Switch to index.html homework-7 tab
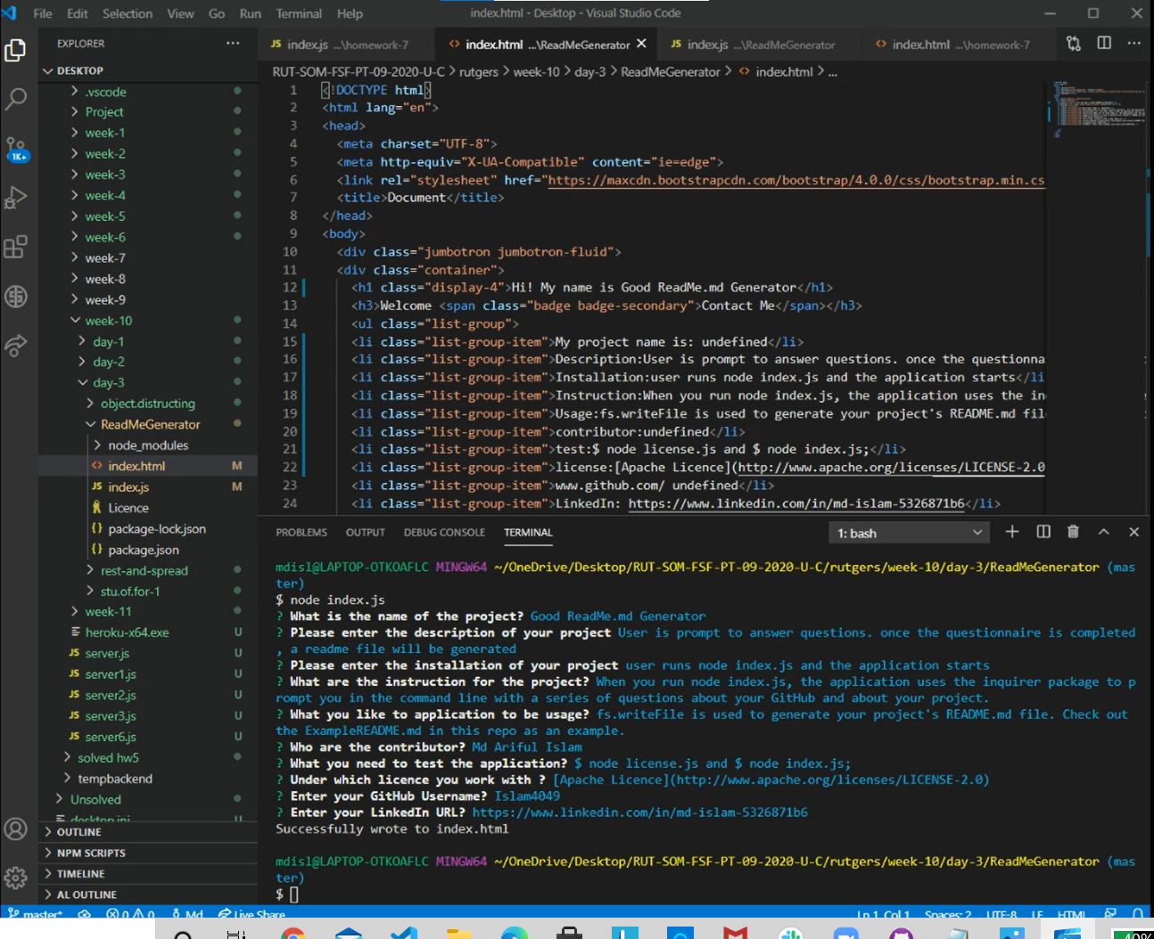The height and width of the screenshot is (939, 1154). (952, 44)
